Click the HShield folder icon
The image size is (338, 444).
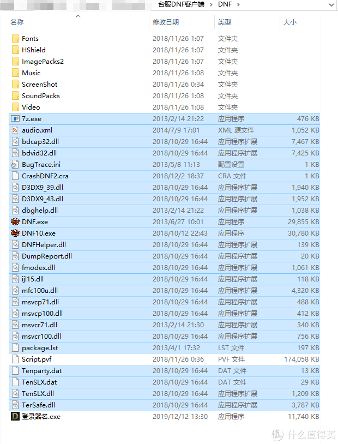15,50
